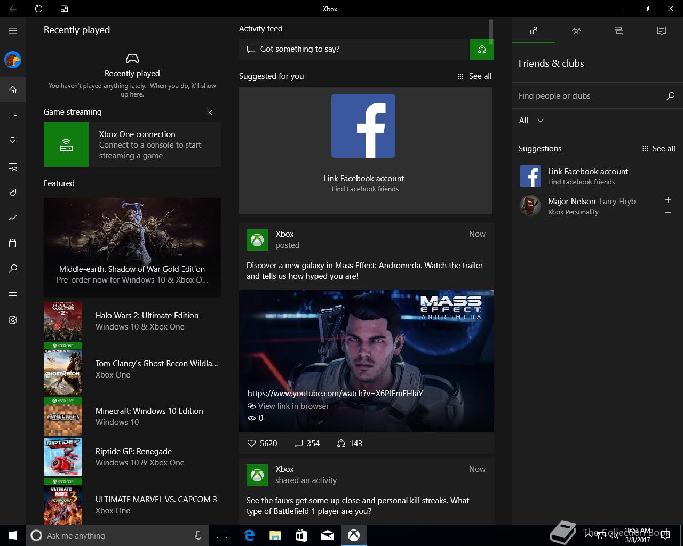Image resolution: width=683 pixels, height=546 pixels.
Task: Refresh the Xbox app page
Action: (38, 9)
